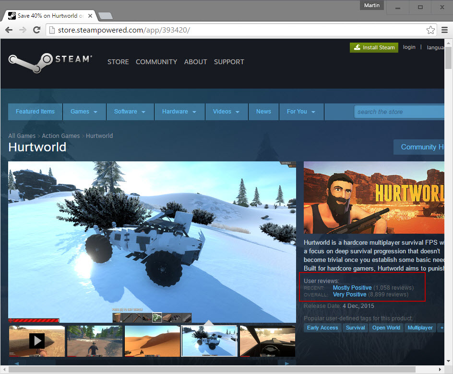Click the Hurtworld header artwork
Viewport: 453px width, 374px height.
pos(374,197)
